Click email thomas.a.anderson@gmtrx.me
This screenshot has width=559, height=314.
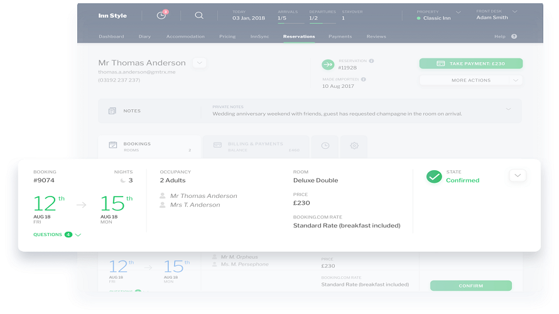point(136,72)
